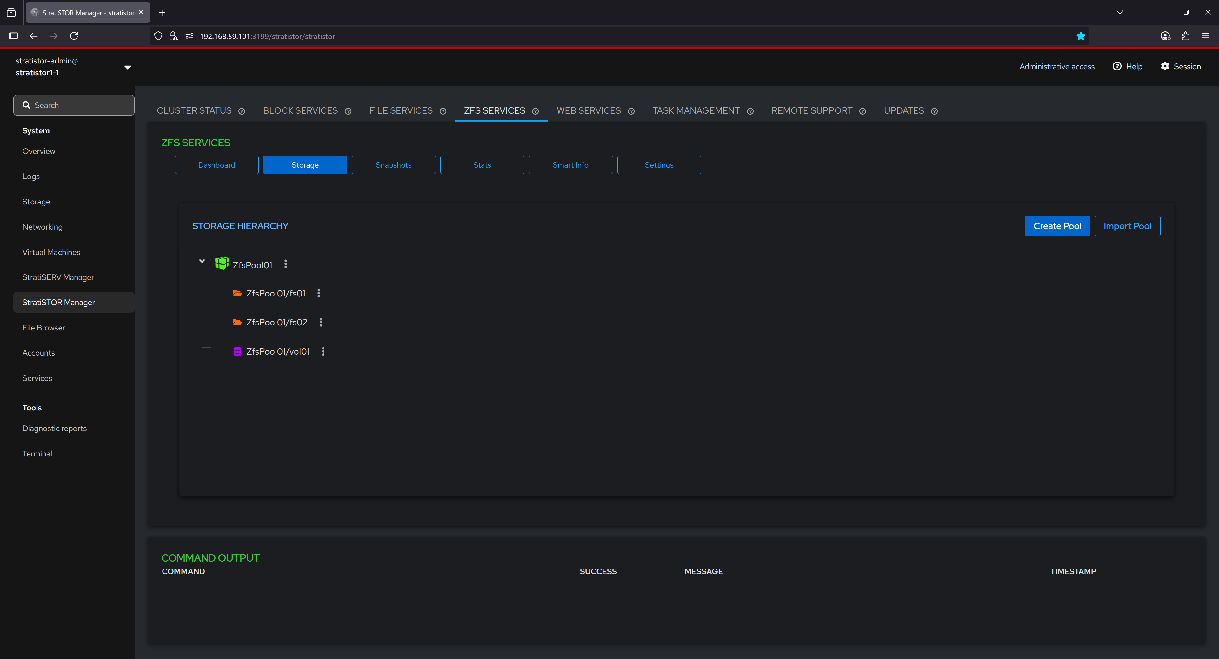Open the stratistor-admin host dropdown
Image resolution: width=1219 pixels, height=659 pixels.
[x=127, y=67]
